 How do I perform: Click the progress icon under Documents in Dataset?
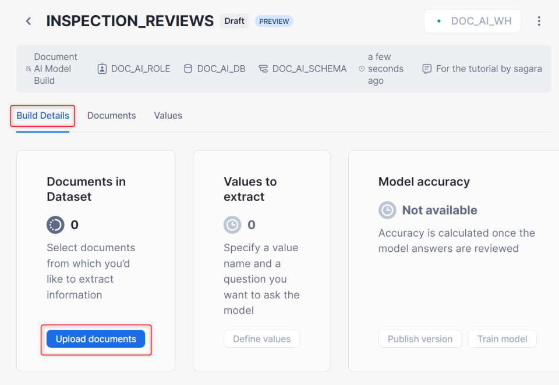pos(55,224)
